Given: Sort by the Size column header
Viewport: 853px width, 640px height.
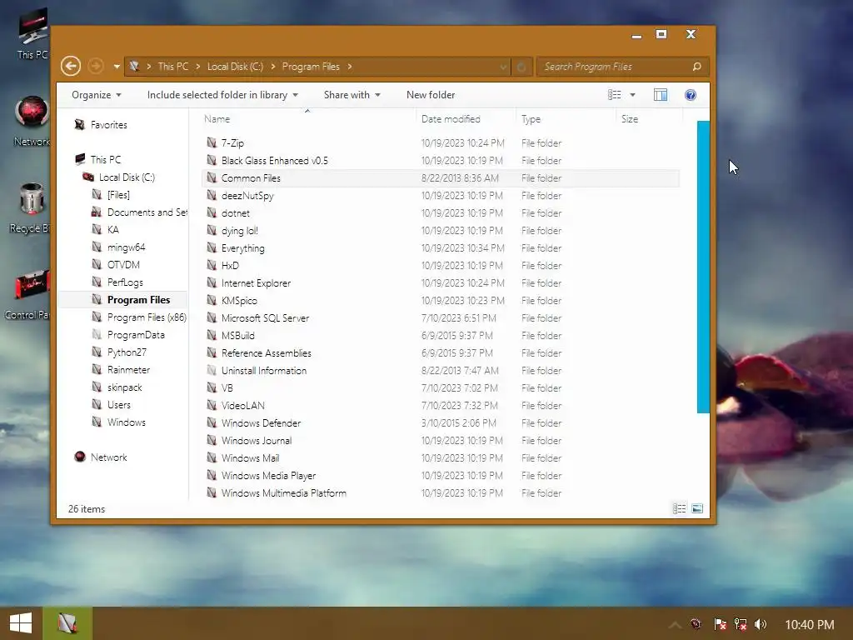Looking at the screenshot, I should [x=630, y=118].
